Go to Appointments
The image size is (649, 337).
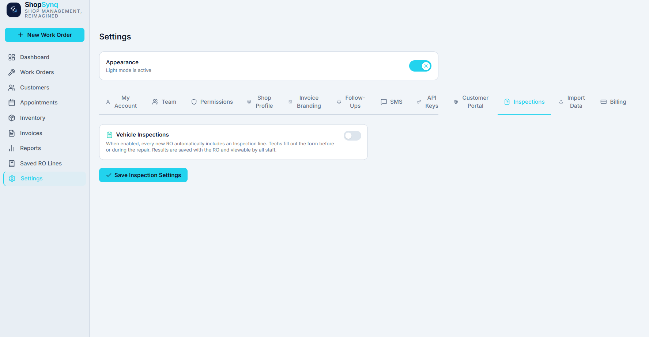[x=45, y=103]
